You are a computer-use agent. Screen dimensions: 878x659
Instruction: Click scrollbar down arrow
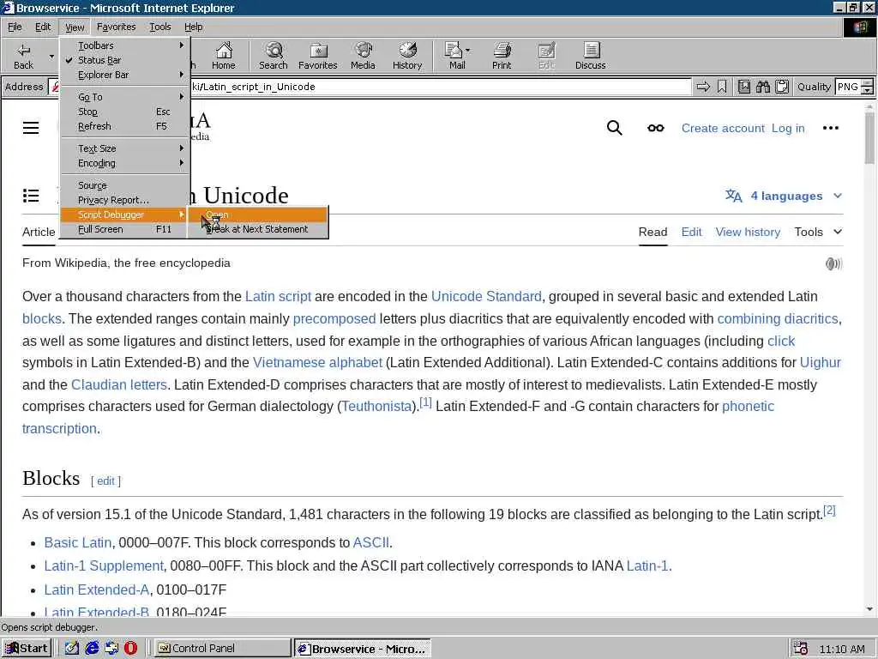[869, 609]
